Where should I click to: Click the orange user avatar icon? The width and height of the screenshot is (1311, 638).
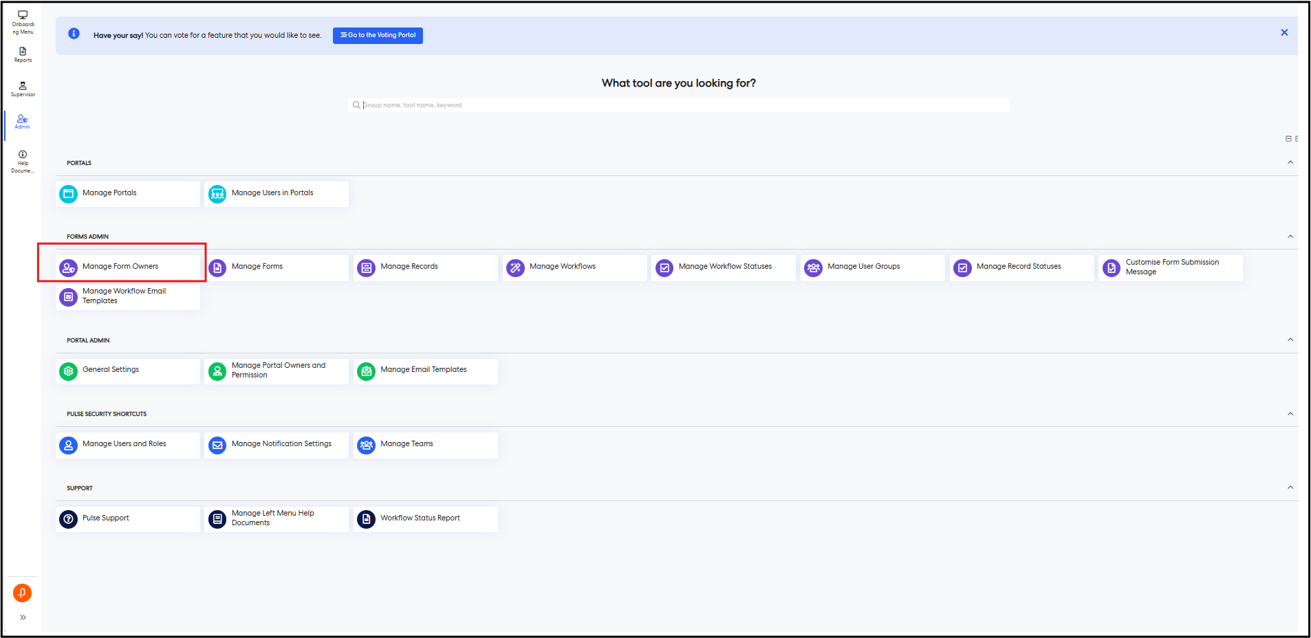tap(22, 593)
